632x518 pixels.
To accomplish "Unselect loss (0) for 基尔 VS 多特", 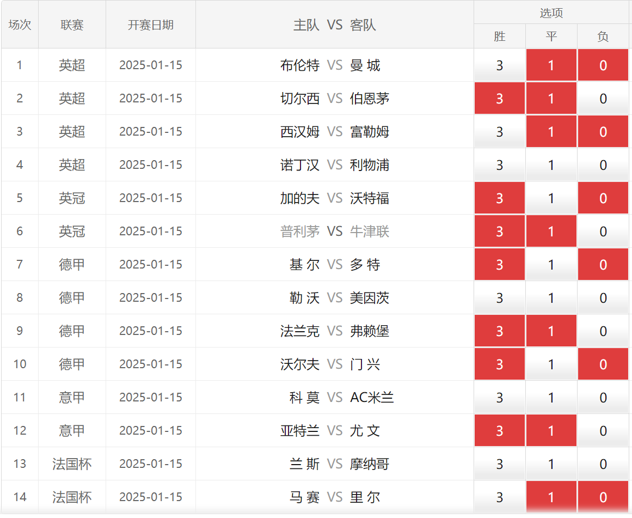I will coord(603,265).
